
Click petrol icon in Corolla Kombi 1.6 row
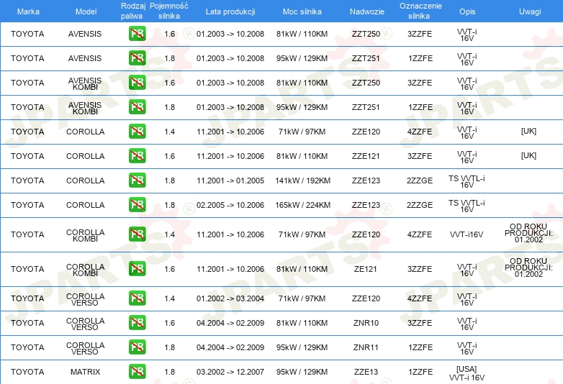click(138, 268)
